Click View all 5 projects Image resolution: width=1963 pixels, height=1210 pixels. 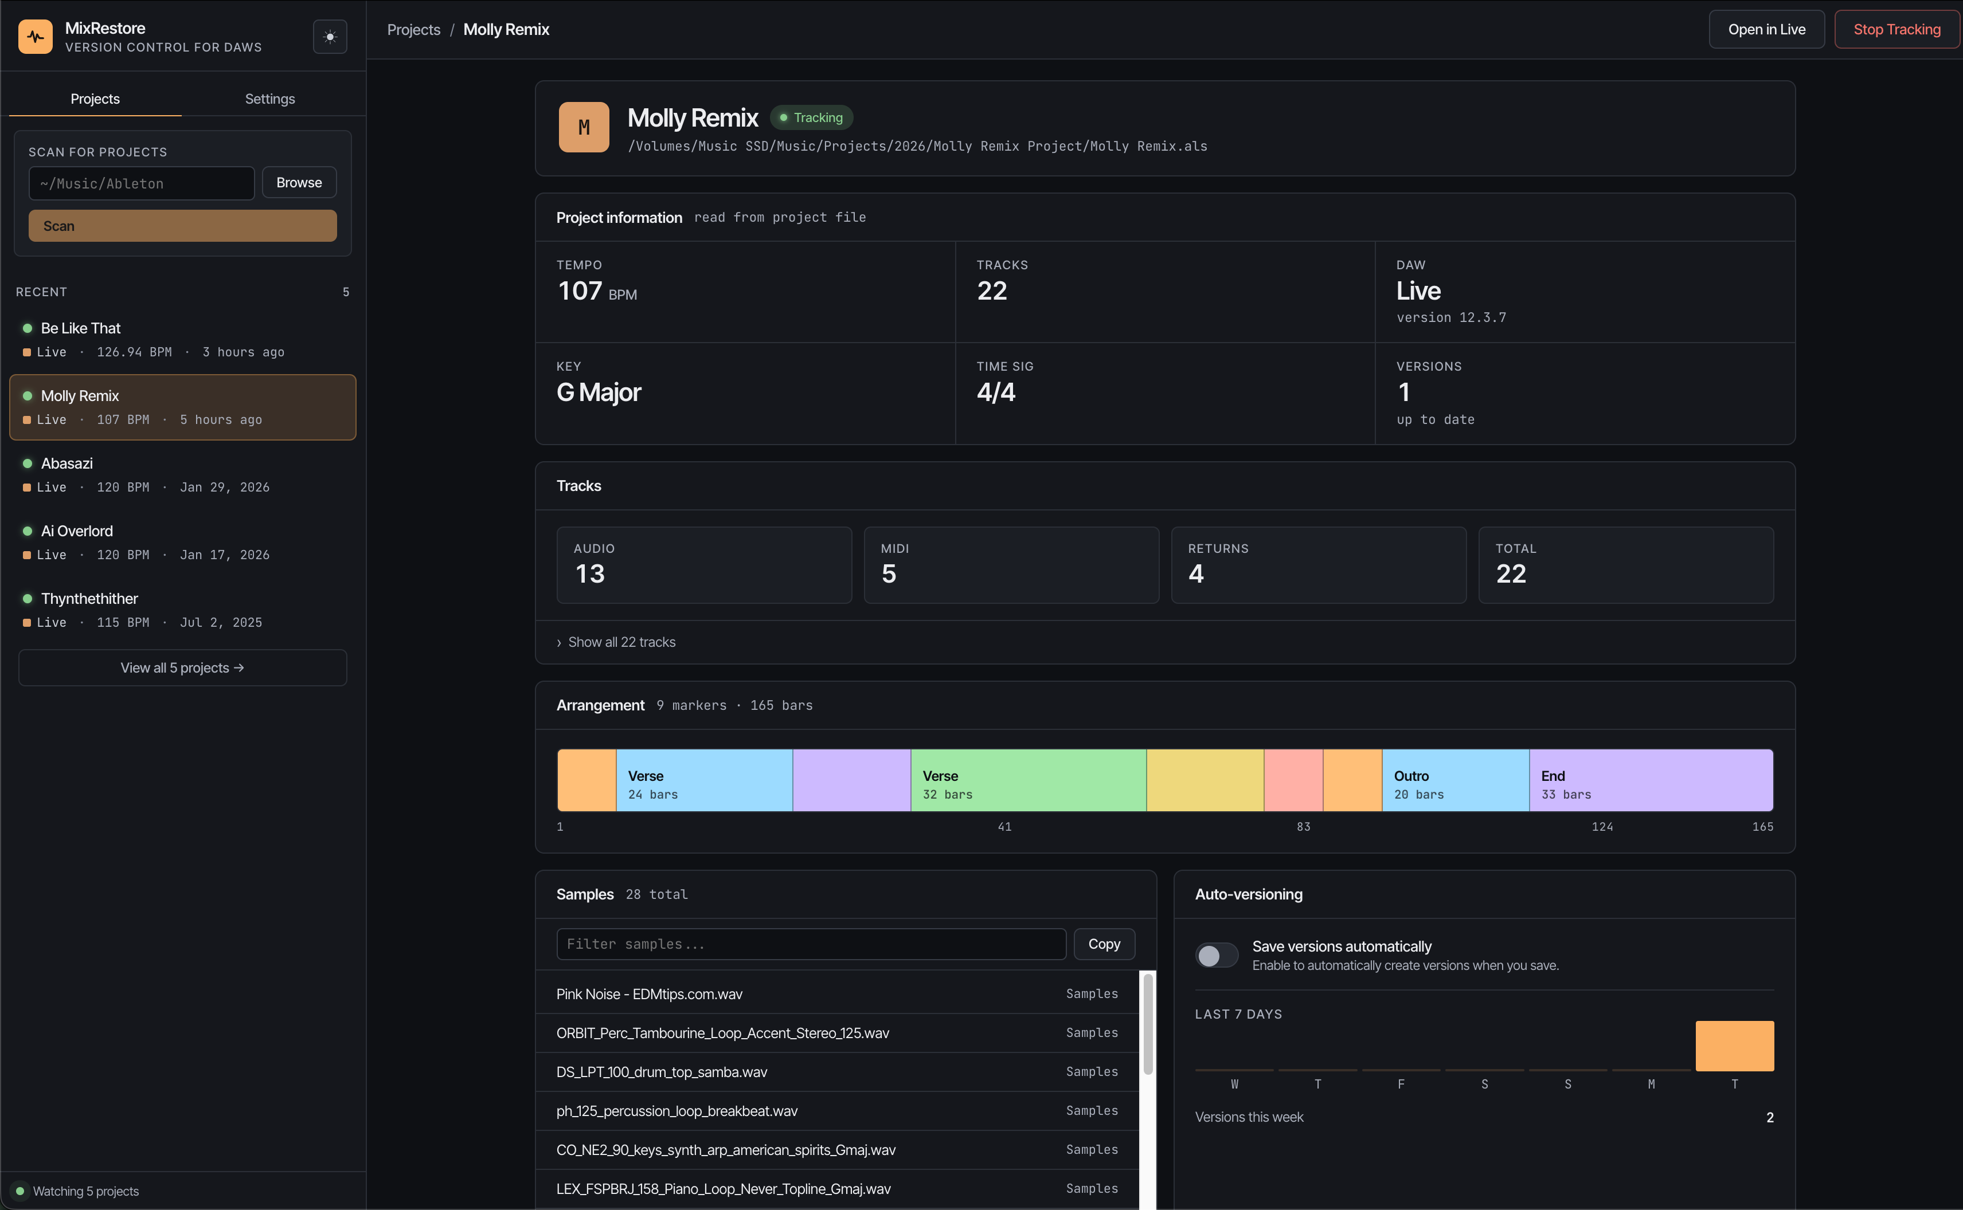point(182,667)
